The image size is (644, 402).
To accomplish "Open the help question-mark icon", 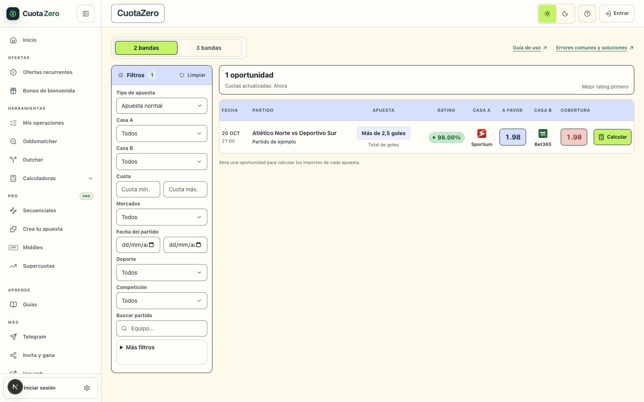I will pyautogui.click(x=587, y=14).
